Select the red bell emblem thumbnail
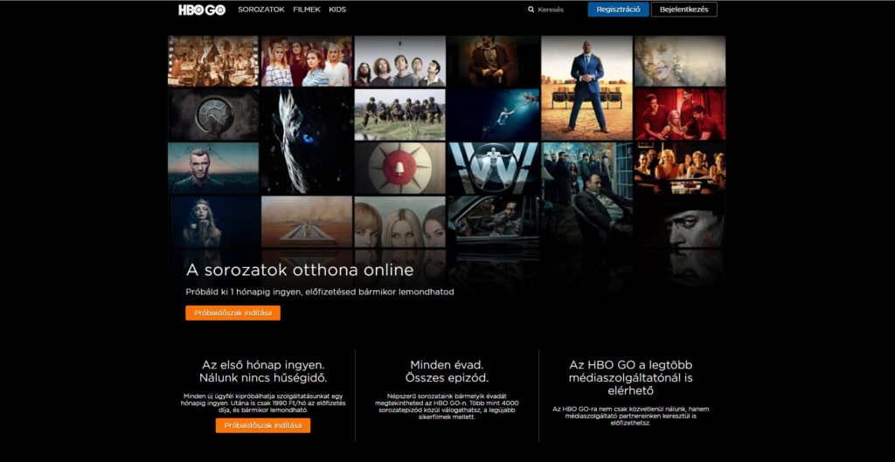Screen dimensions: 895x462 [x=399, y=168]
